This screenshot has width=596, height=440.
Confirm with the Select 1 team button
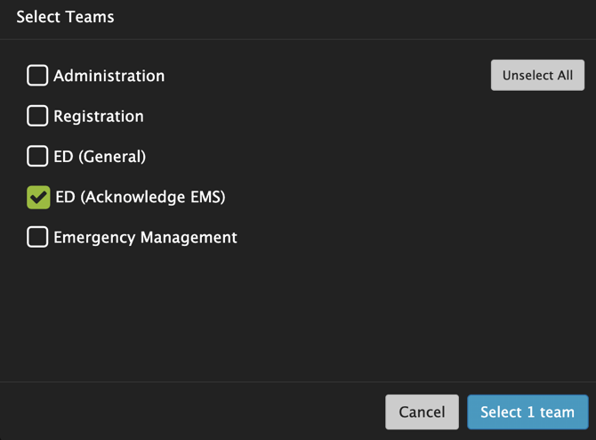[528, 412]
